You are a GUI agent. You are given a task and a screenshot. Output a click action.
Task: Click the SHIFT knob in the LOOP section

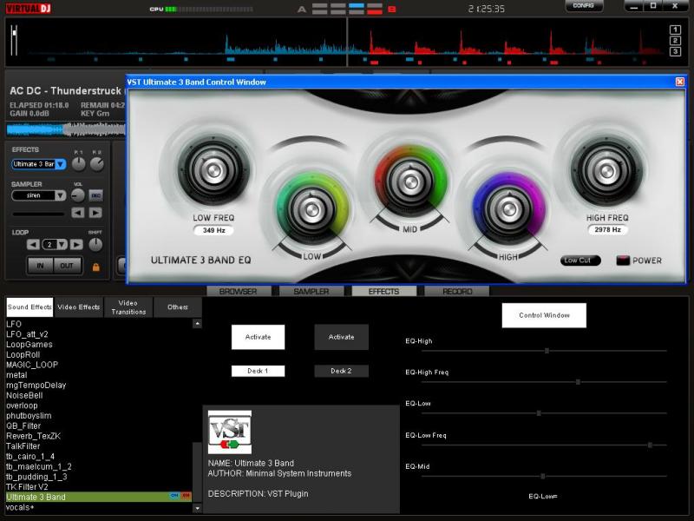[x=95, y=243]
